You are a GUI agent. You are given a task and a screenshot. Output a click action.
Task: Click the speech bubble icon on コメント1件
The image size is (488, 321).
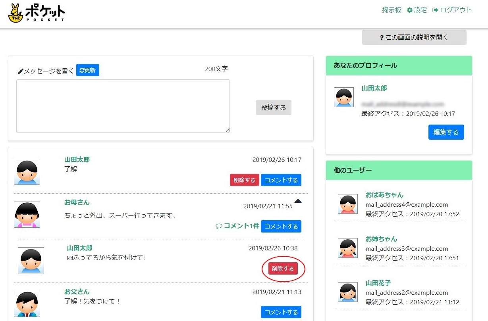(219, 226)
